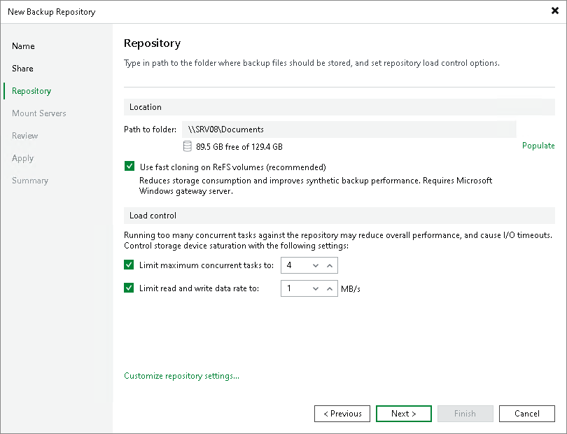Open the Apply wizard step

coord(23,158)
